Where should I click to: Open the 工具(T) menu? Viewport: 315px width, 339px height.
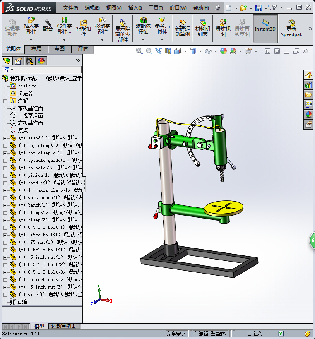(x=156, y=8)
